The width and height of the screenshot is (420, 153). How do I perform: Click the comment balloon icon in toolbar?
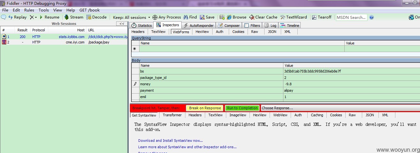4,17
